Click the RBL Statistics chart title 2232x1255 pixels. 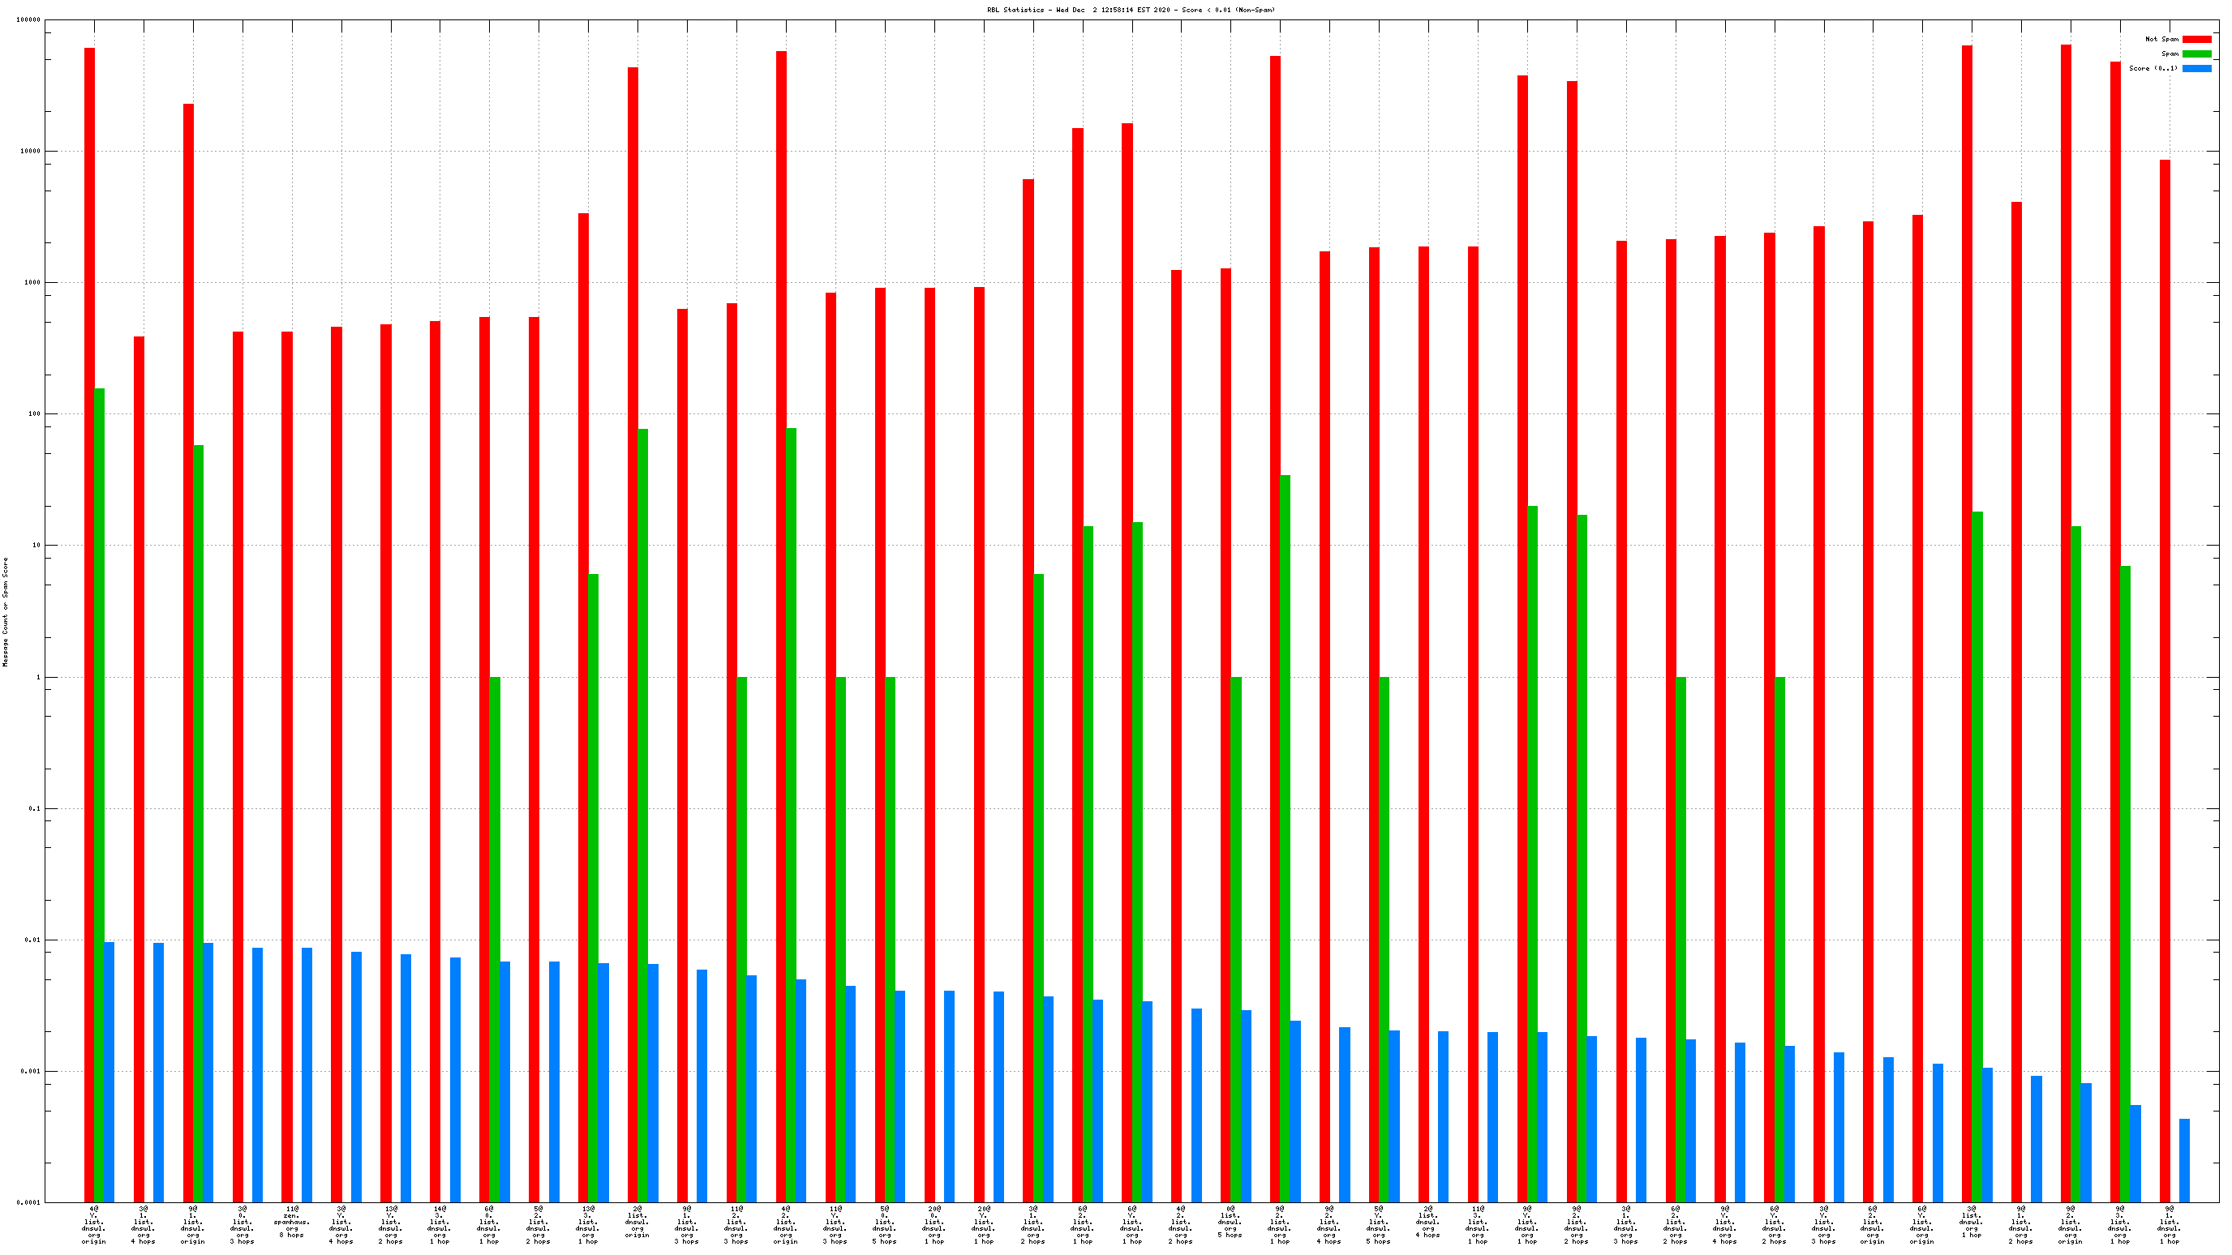click(x=1131, y=10)
